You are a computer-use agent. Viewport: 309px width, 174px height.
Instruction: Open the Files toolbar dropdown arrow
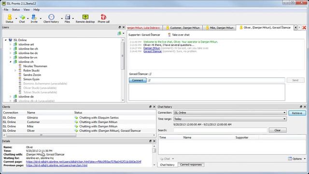point(73,18)
